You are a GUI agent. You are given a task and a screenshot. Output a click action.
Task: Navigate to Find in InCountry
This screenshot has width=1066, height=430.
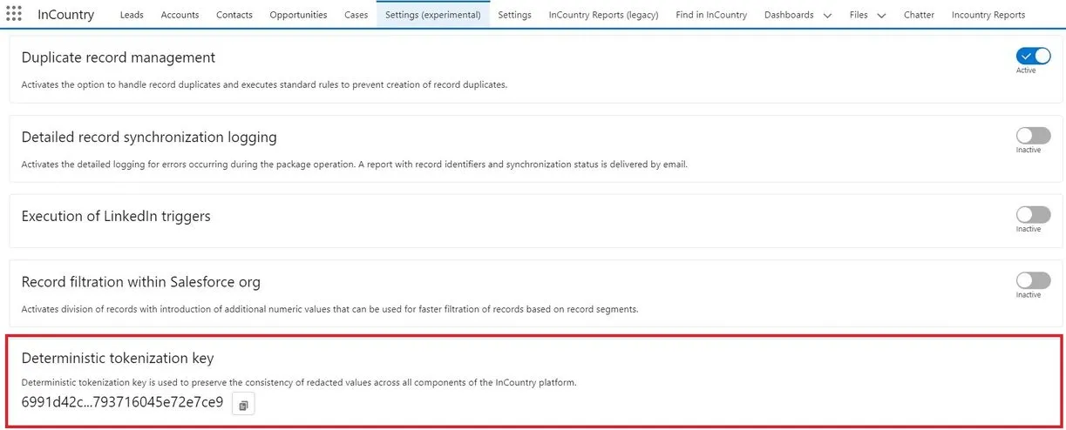pos(711,15)
